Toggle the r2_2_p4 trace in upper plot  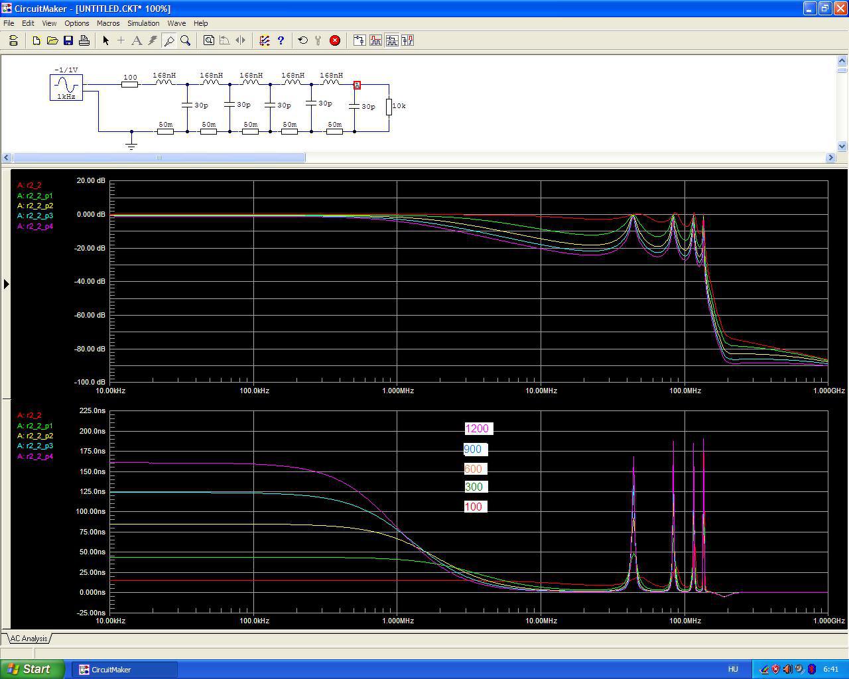(35, 227)
